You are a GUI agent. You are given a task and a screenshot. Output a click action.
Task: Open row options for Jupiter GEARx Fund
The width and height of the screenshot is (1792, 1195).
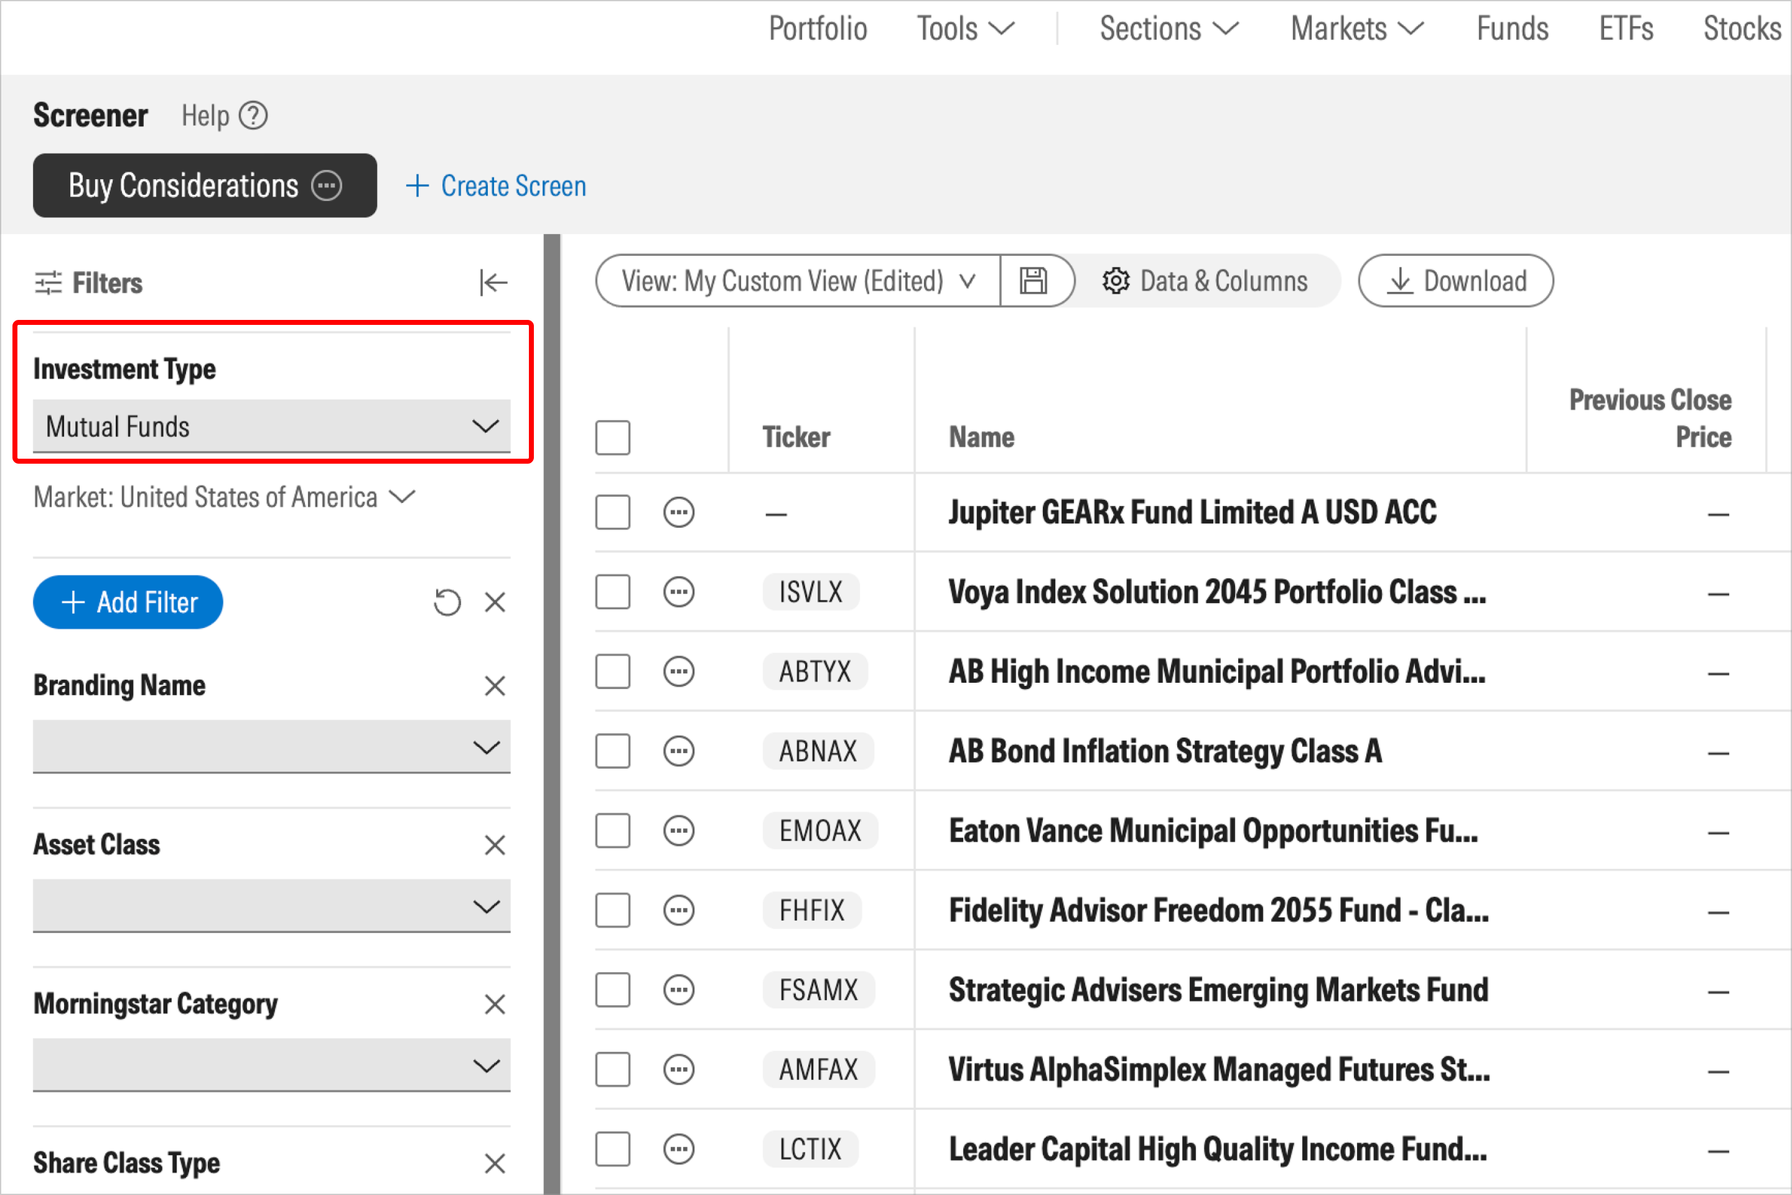679,512
